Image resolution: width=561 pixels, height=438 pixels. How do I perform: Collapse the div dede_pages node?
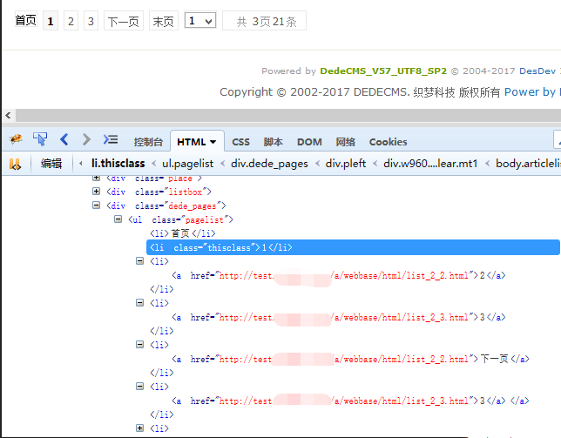[97, 206]
